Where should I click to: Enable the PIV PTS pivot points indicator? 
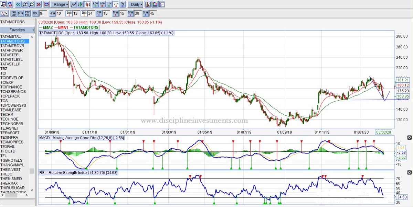point(27,13)
